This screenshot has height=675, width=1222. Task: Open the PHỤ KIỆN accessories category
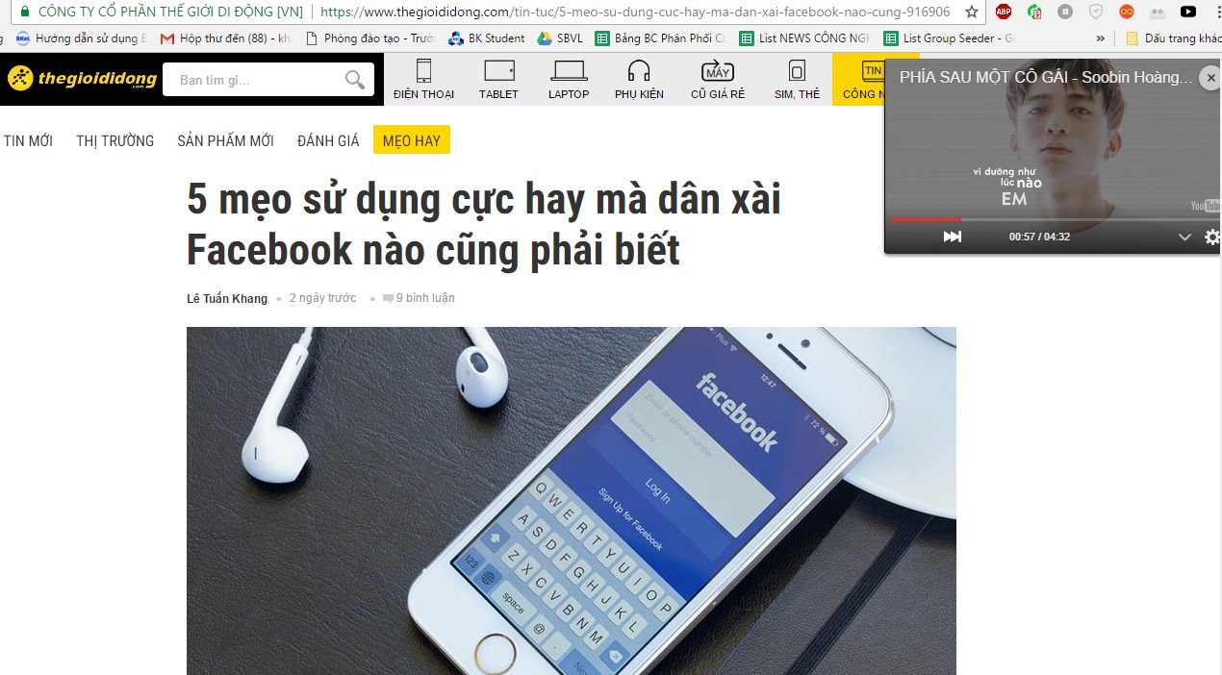(x=639, y=79)
